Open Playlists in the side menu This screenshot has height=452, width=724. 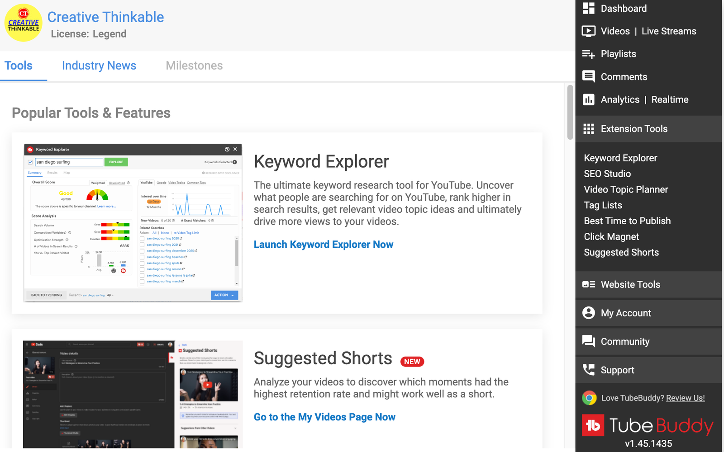(618, 54)
